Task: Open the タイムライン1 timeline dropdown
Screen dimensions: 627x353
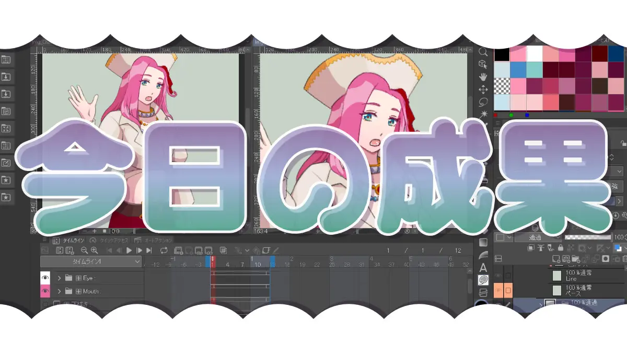Action: pyautogui.click(x=91, y=261)
